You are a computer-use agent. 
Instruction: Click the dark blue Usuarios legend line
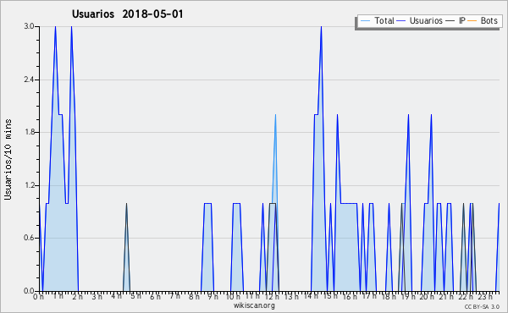(401, 20)
